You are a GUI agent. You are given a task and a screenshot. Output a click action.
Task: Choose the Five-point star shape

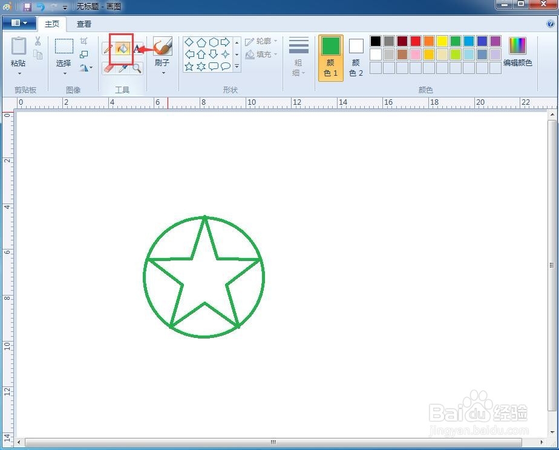(x=189, y=67)
